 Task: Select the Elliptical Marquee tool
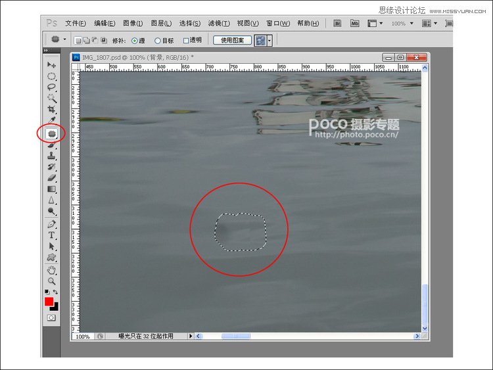tap(51, 76)
